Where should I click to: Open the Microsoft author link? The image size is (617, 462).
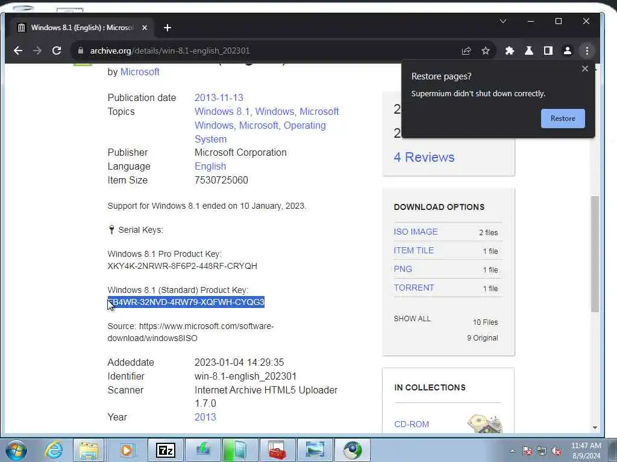[x=140, y=72]
